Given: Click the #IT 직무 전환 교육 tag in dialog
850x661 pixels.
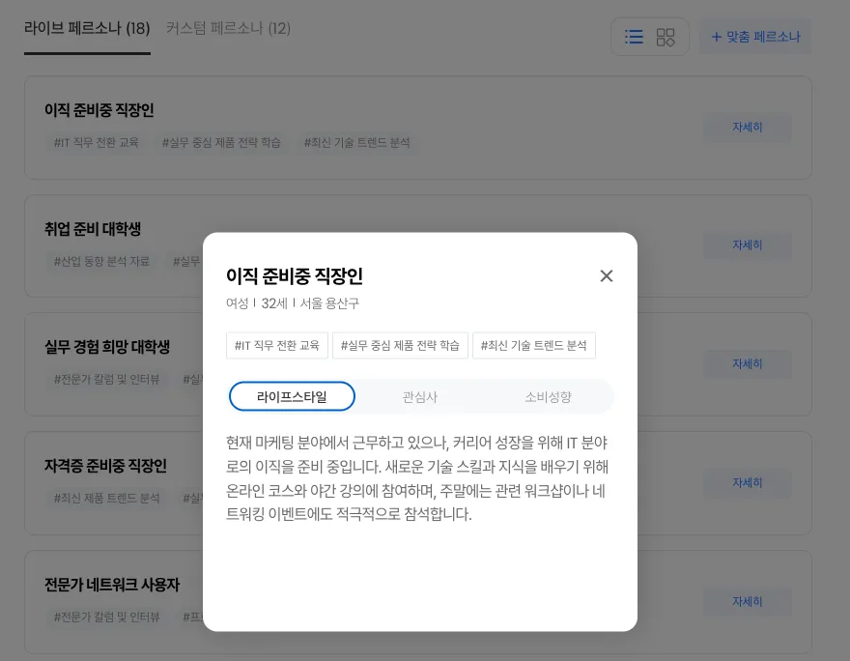Looking at the screenshot, I should 277,345.
